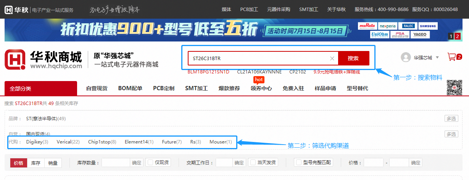Open the 领劵中心 tab

261,89
